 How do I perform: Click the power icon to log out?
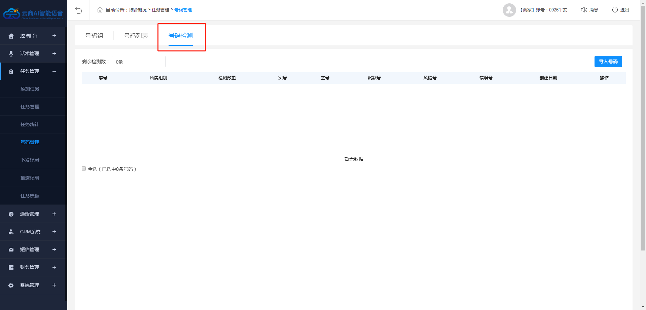[615, 10]
